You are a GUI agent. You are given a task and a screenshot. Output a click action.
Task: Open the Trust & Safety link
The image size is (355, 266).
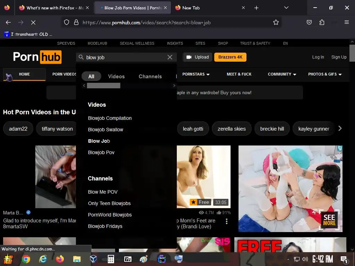[255, 43]
